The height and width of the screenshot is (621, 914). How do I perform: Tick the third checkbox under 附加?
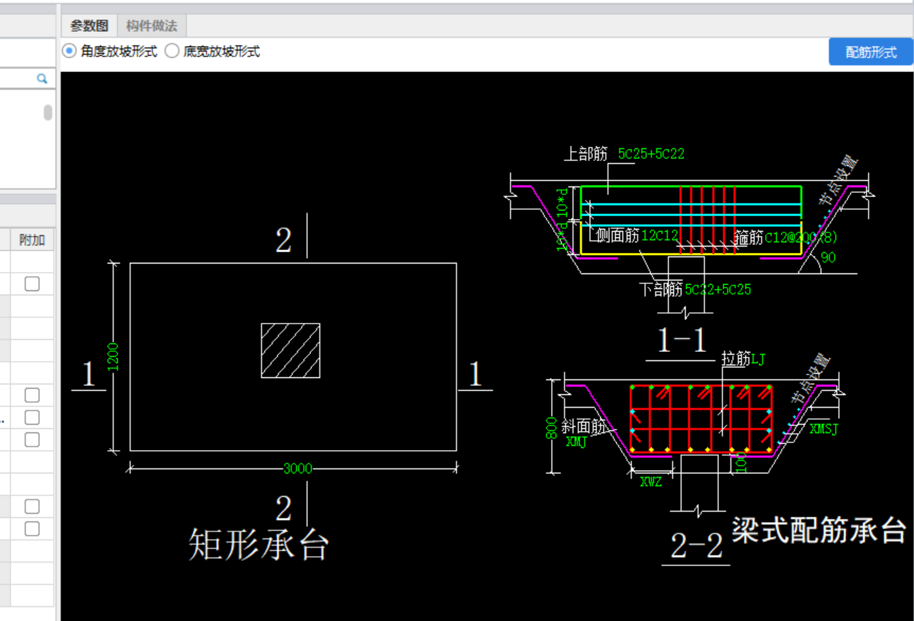pyautogui.click(x=32, y=417)
